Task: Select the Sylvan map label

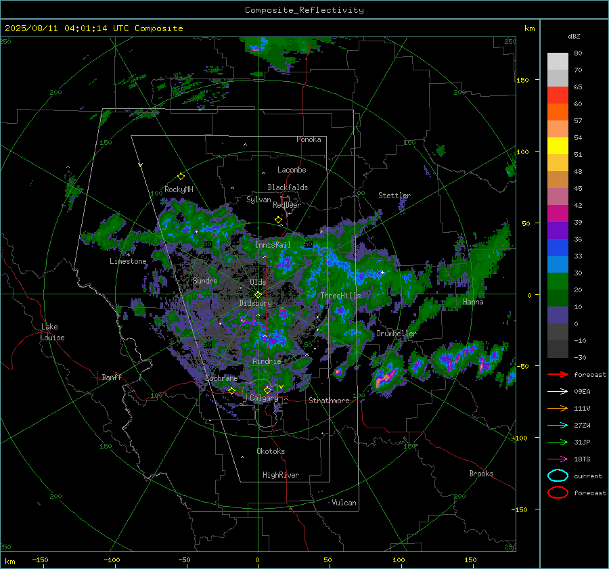Action: (x=258, y=200)
